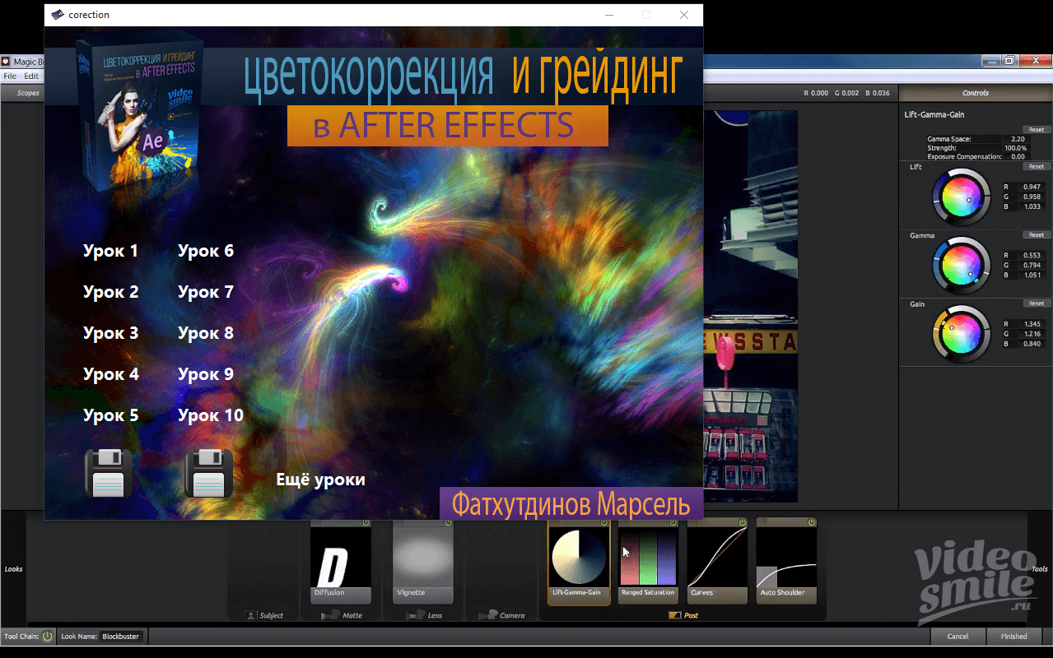This screenshot has height=658, width=1053.
Task: Click the Gamma B value 1.051
Action: [x=1032, y=275]
